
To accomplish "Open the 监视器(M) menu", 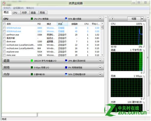I will (18, 8).
